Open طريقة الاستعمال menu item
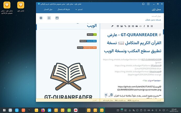 point(63,9)
